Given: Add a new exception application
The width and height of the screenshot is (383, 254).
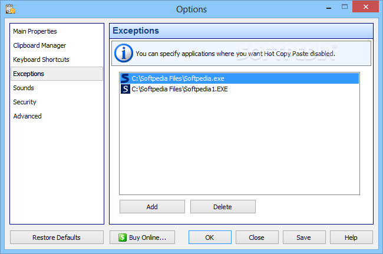Looking at the screenshot, I should [152, 207].
